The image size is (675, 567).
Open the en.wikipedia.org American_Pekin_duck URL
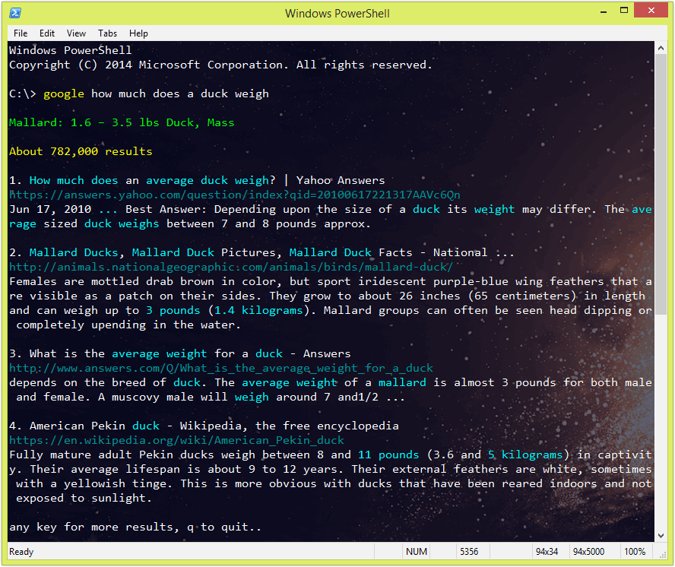(x=176, y=440)
